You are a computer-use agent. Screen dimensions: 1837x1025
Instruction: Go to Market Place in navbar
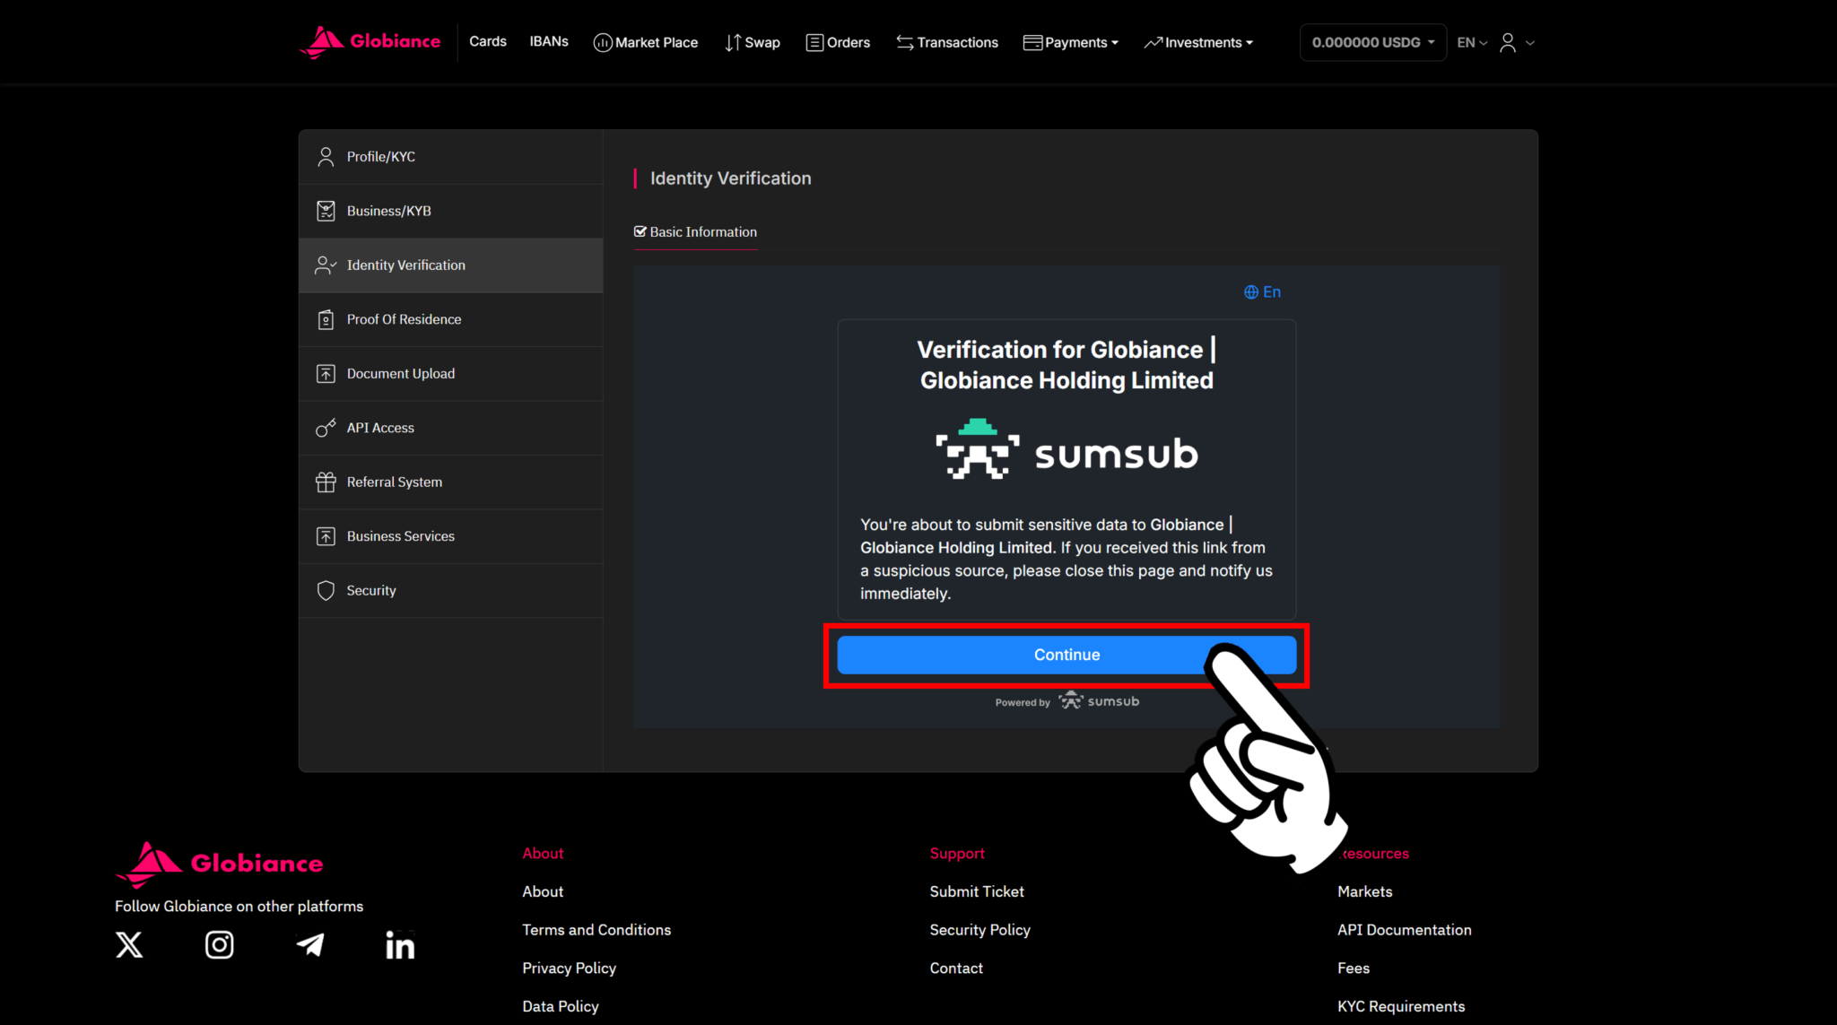646,42
